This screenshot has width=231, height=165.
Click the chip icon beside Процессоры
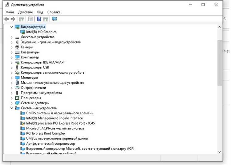[x=17, y=98]
